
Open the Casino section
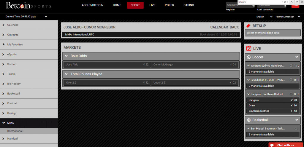point(189,5)
